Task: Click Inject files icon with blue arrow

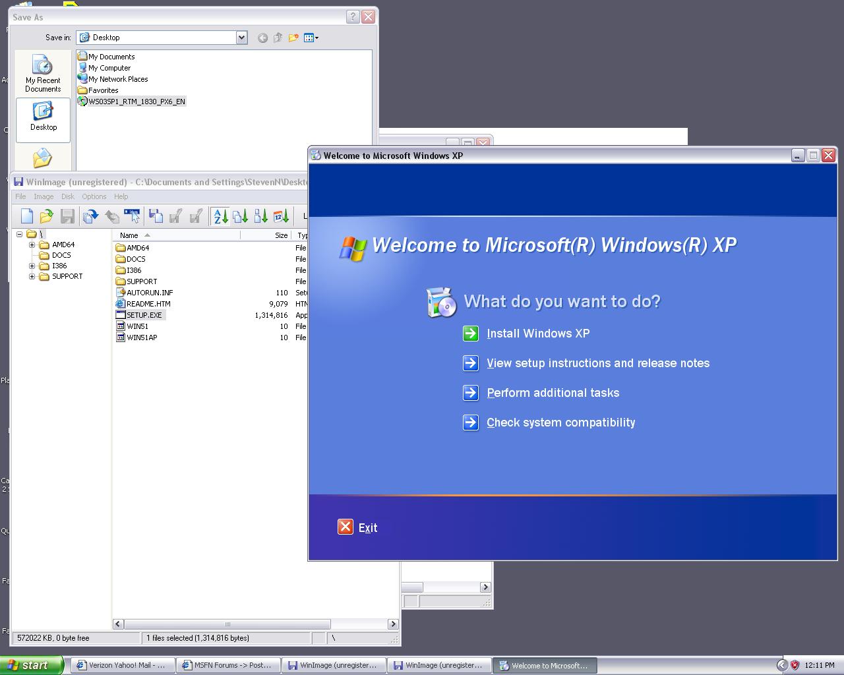Action: coord(91,216)
